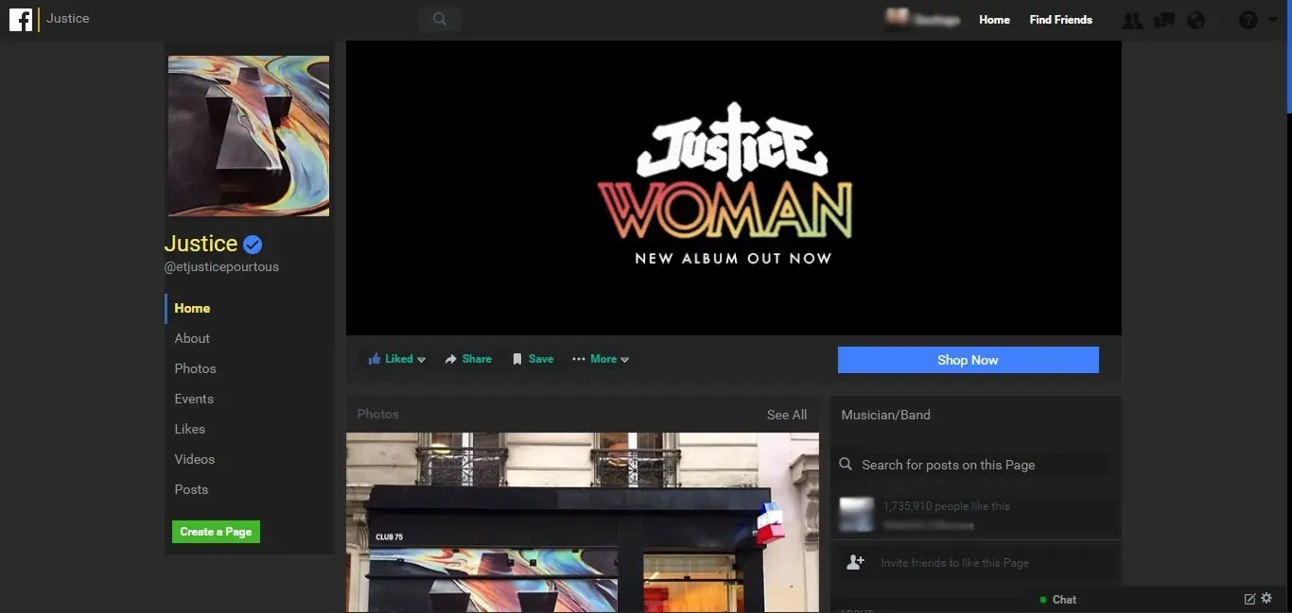
Task: Click Save to bookmark the page
Action: point(533,359)
